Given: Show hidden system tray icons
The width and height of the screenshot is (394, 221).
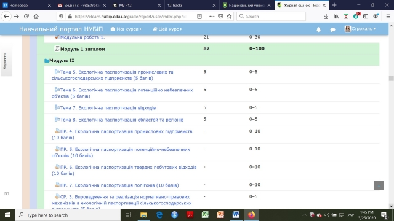Looking at the screenshot, I should coord(304,215).
